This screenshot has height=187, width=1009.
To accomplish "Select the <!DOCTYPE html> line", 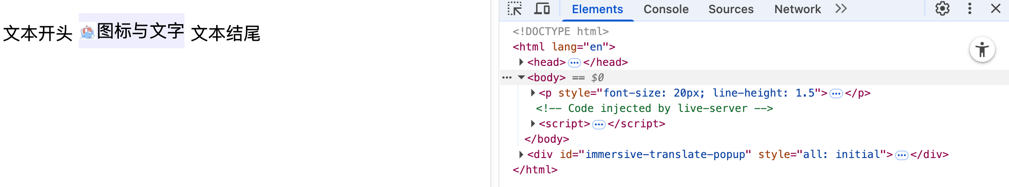I will pyautogui.click(x=560, y=31).
